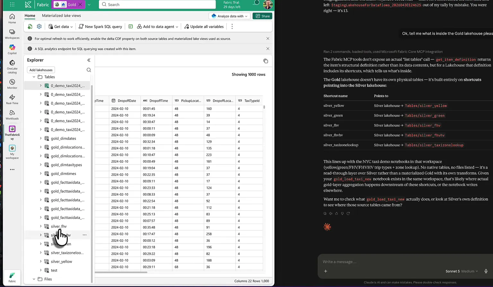
Task: Open the Sonnet 5 model selector
Action: (461, 271)
